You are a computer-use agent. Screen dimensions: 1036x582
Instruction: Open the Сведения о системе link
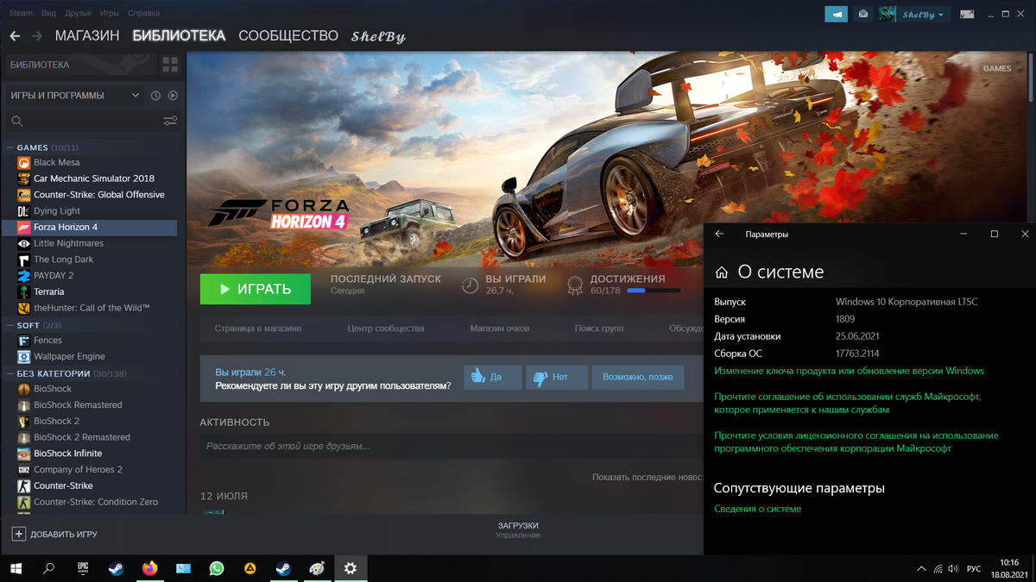pos(758,509)
